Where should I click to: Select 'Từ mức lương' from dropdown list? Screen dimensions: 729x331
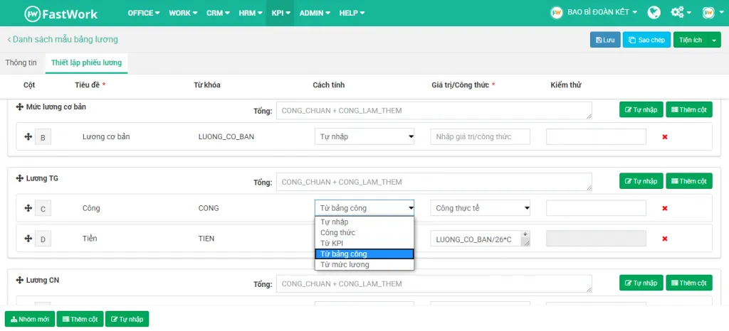[345, 264]
